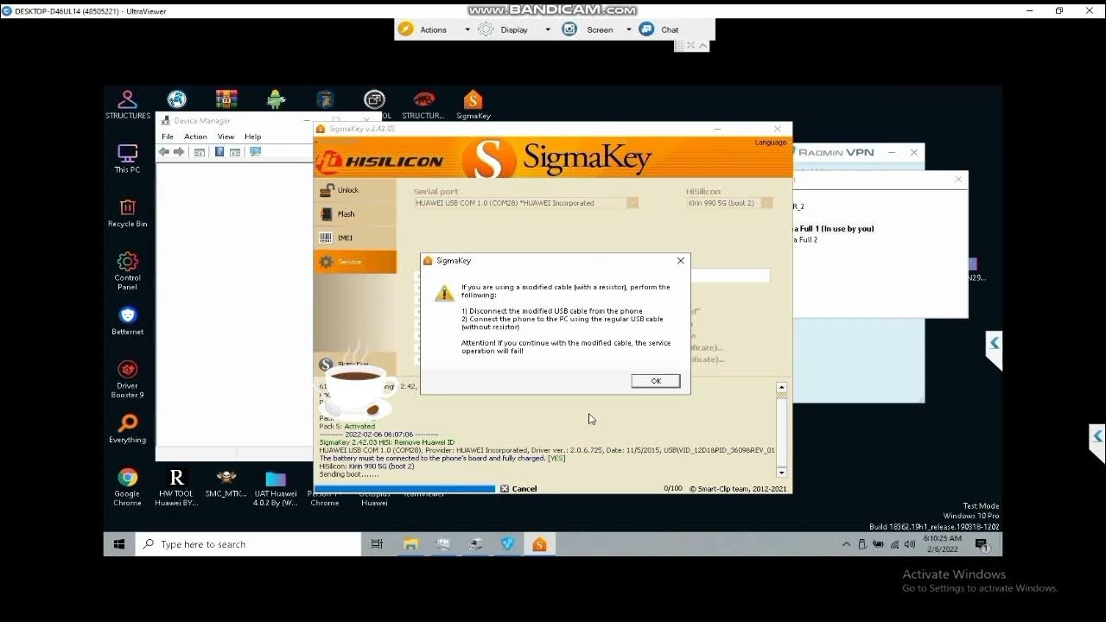Click Device Manager Help question-mark toolbar icon
This screenshot has width=1106, height=622.
[219, 152]
